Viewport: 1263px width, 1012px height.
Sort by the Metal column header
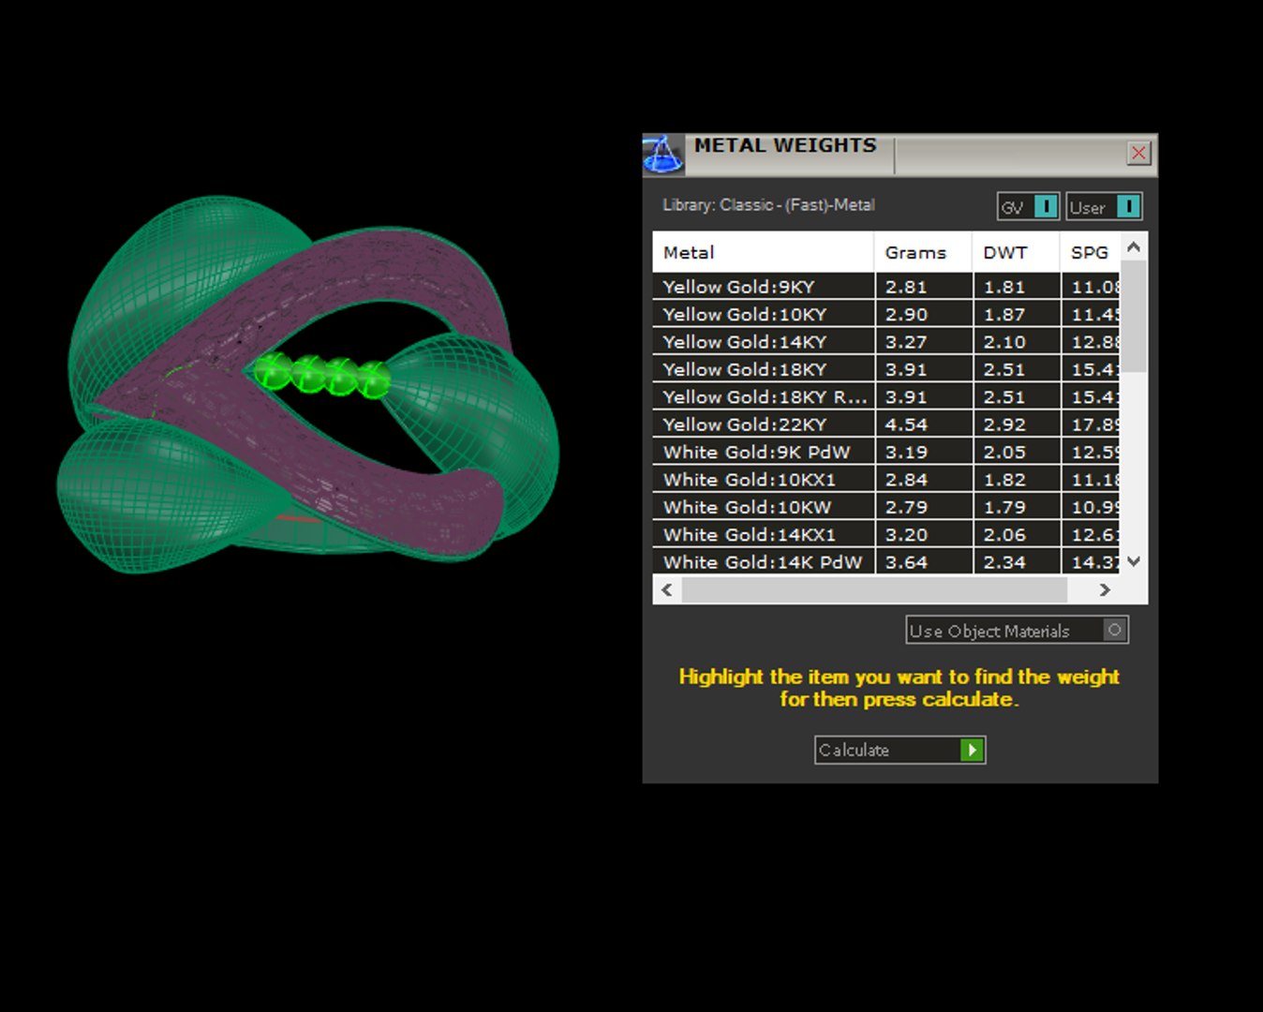(x=763, y=252)
